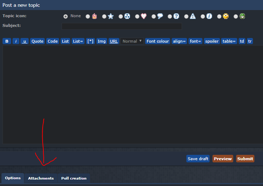The width and height of the screenshot is (263, 186).
Task: Tick the radio beside the yellow wink smiley
Action: coord(219,16)
